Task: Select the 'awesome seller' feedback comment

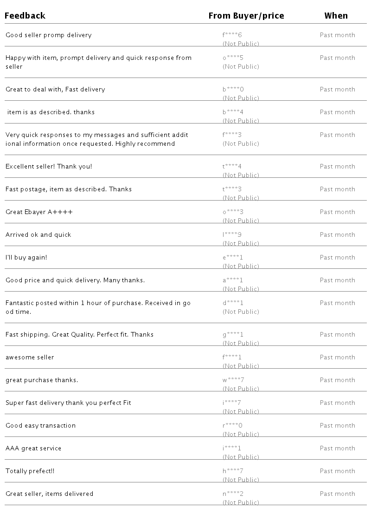Action: tap(30, 358)
